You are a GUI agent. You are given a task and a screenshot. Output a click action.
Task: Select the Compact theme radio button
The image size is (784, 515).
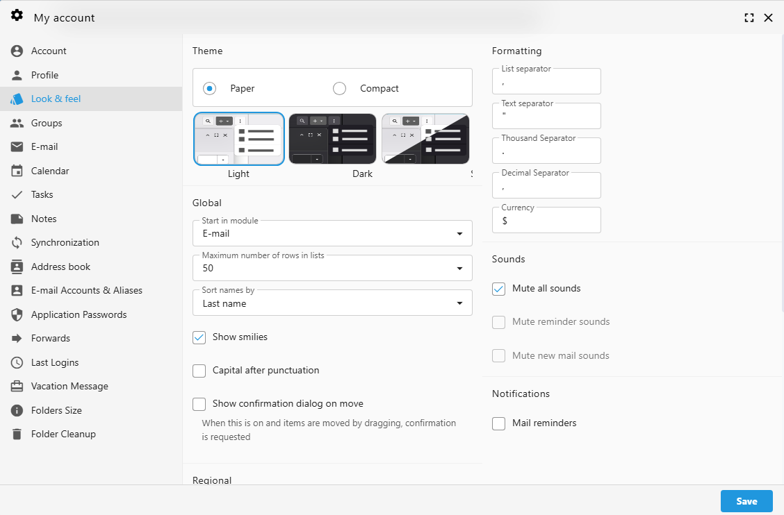click(x=339, y=88)
